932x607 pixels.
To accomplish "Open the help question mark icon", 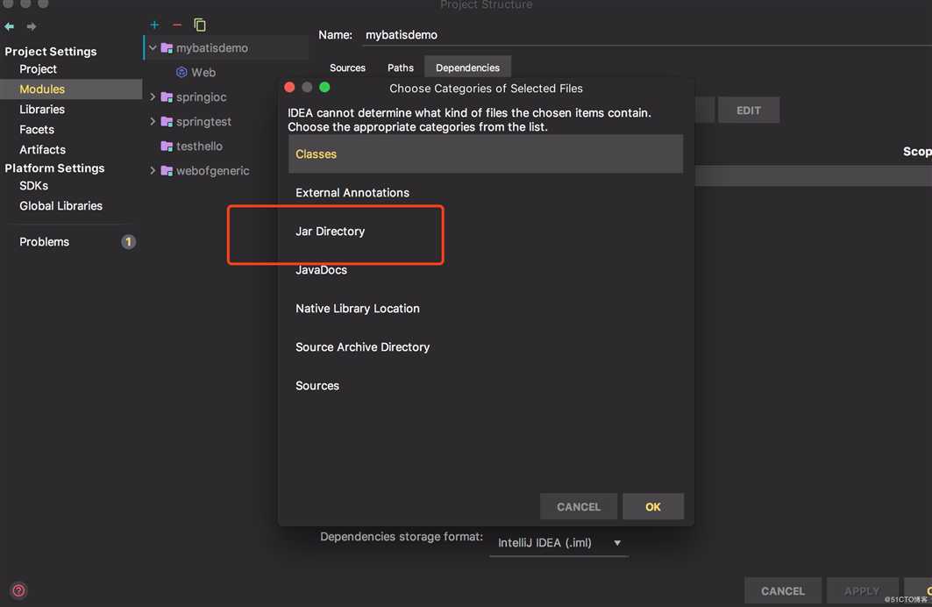I will (19, 590).
